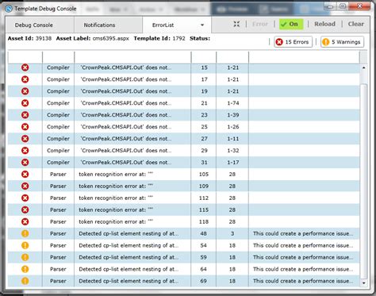Click the error icon on line 29 row

pyautogui.click(x=25, y=151)
